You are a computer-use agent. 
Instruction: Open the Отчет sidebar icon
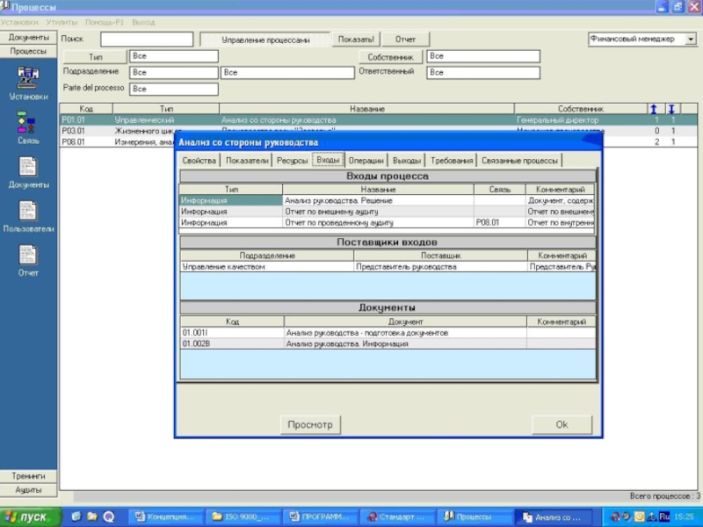tap(28, 255)
